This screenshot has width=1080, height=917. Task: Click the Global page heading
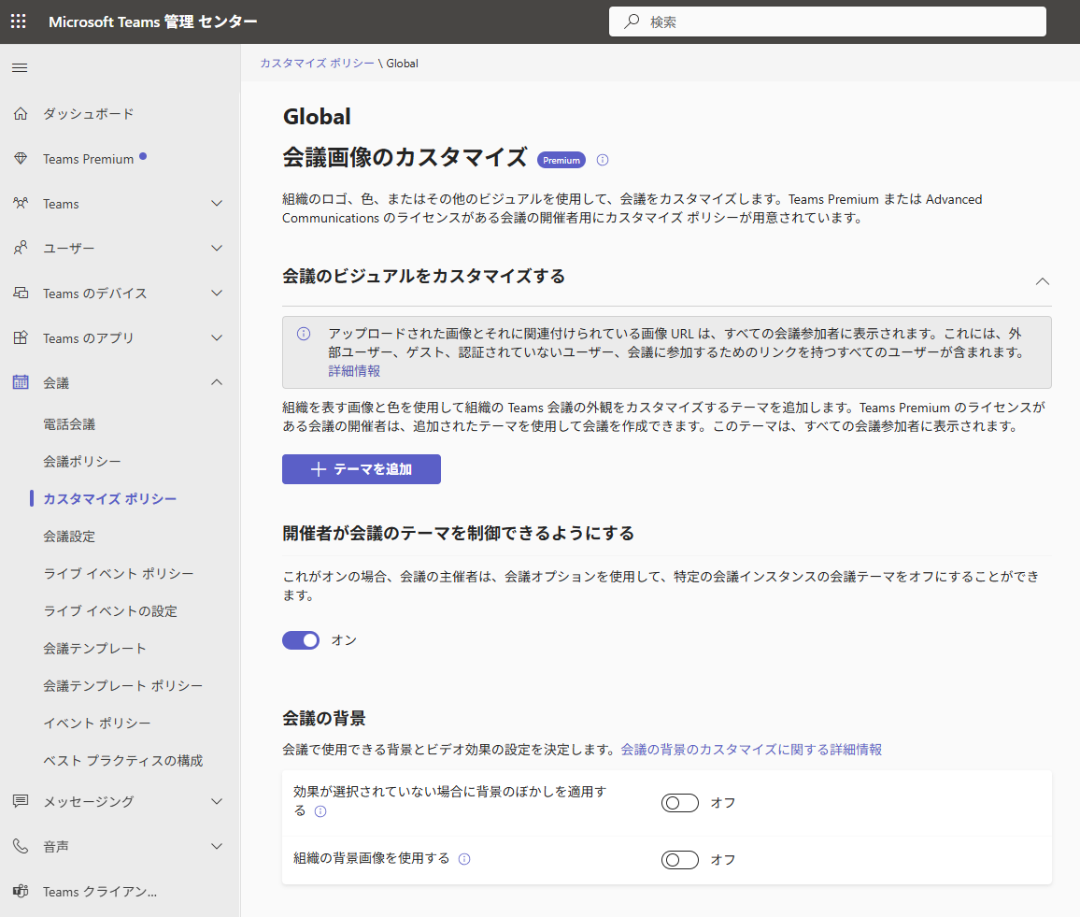[317, 117]
